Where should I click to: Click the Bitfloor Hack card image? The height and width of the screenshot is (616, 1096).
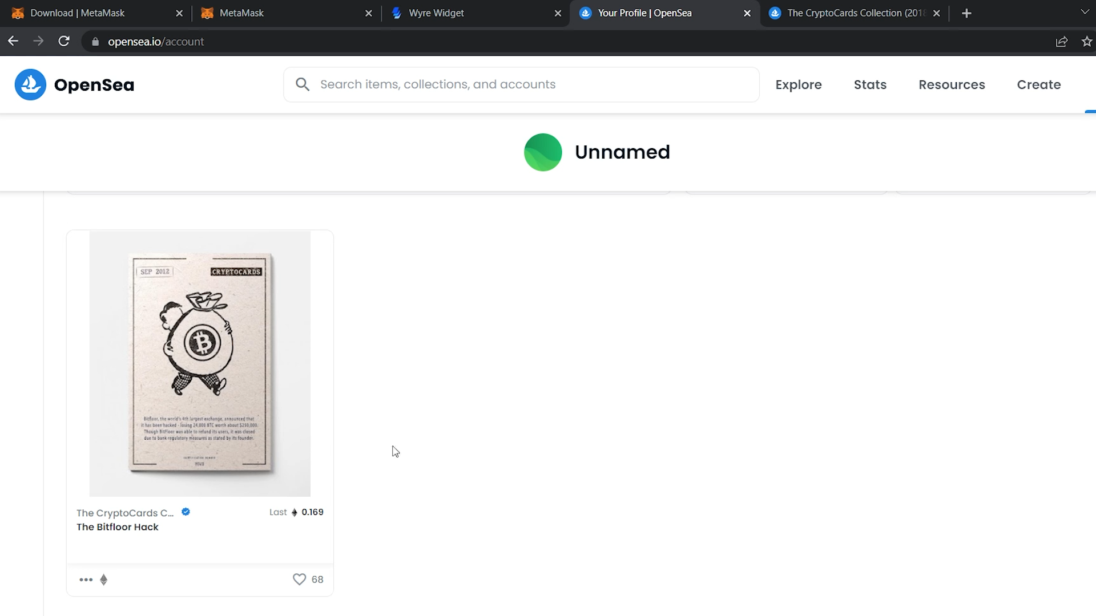point(200,363)
